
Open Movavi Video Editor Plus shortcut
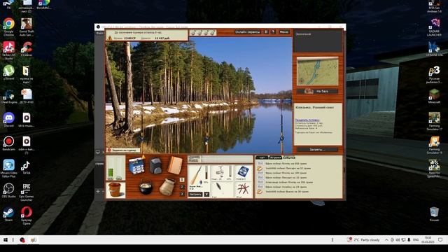(9, 169)
